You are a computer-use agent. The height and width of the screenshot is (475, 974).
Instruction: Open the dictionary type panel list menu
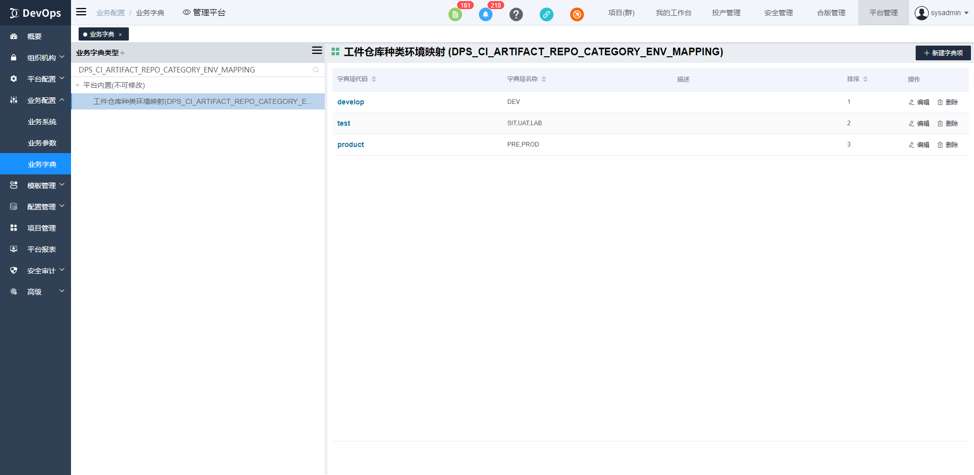[317, 50]
